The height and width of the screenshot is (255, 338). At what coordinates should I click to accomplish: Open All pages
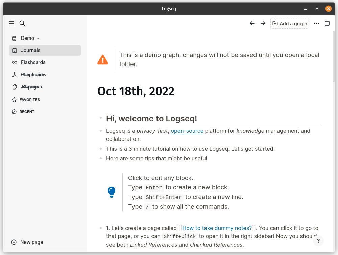(31, 87)
